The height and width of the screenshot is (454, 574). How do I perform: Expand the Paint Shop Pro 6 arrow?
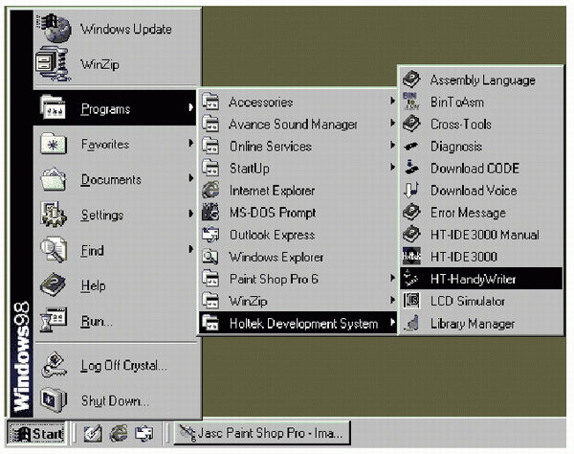coord(392,278)
